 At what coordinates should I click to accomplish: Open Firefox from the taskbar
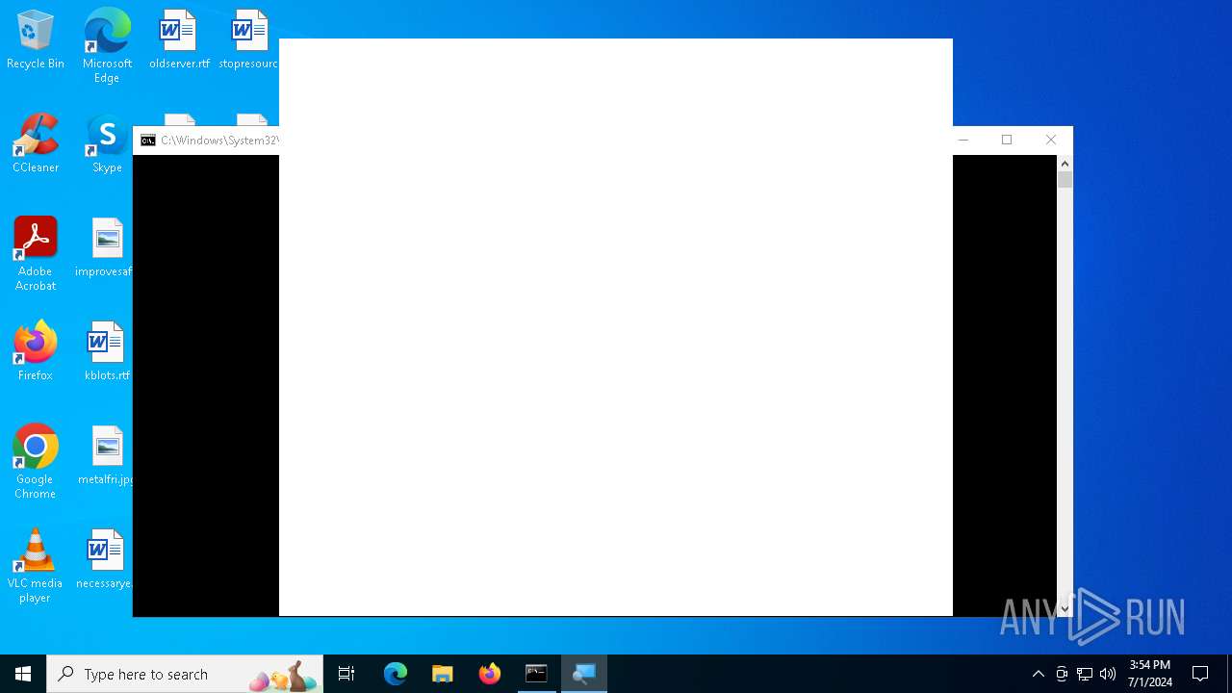pos(490,674)
